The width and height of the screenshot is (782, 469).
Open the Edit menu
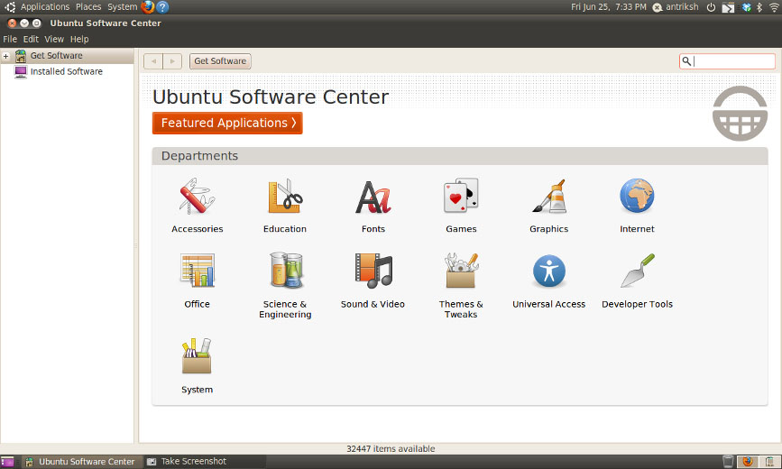click(31, 39)
